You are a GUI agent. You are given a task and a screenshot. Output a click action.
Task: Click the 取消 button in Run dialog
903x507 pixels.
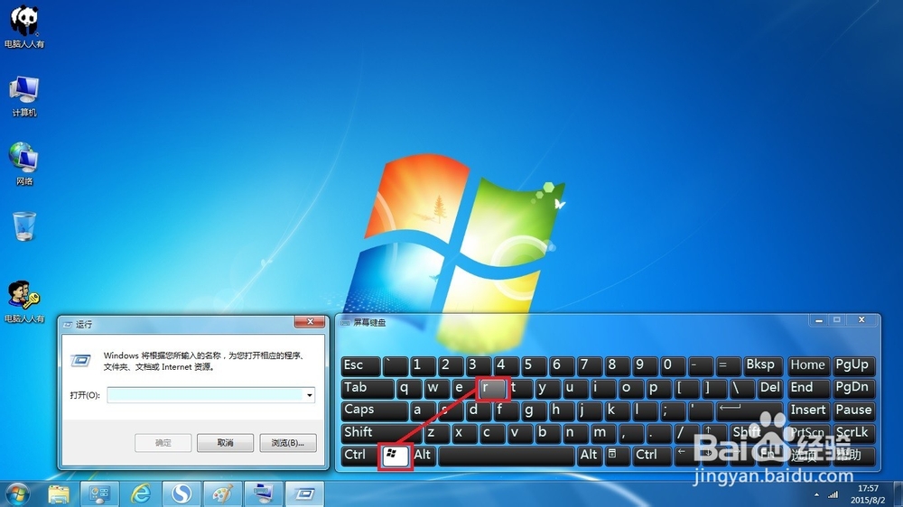(225, 443)
